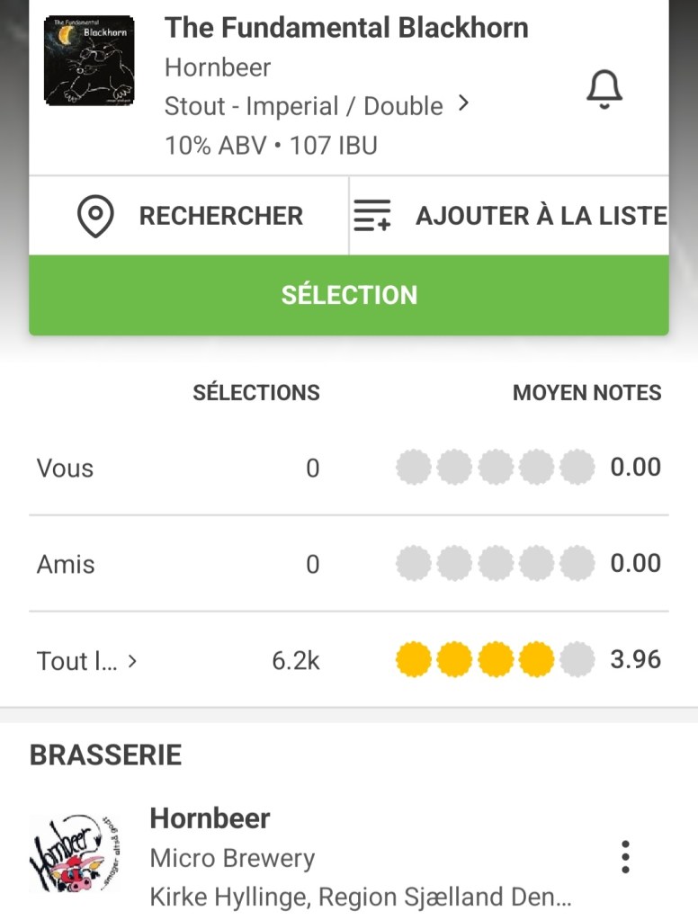This screenshot has width=698, height=920.
Task: Tap The Fundamental Blackhorn beer title
Action: pos(346,28)
